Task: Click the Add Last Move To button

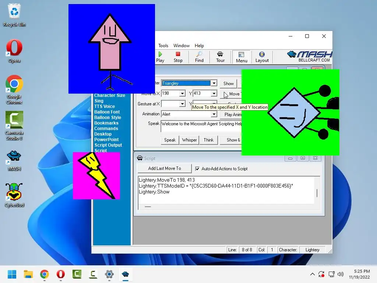Action: pyautogui.click(x=165, y=168)
